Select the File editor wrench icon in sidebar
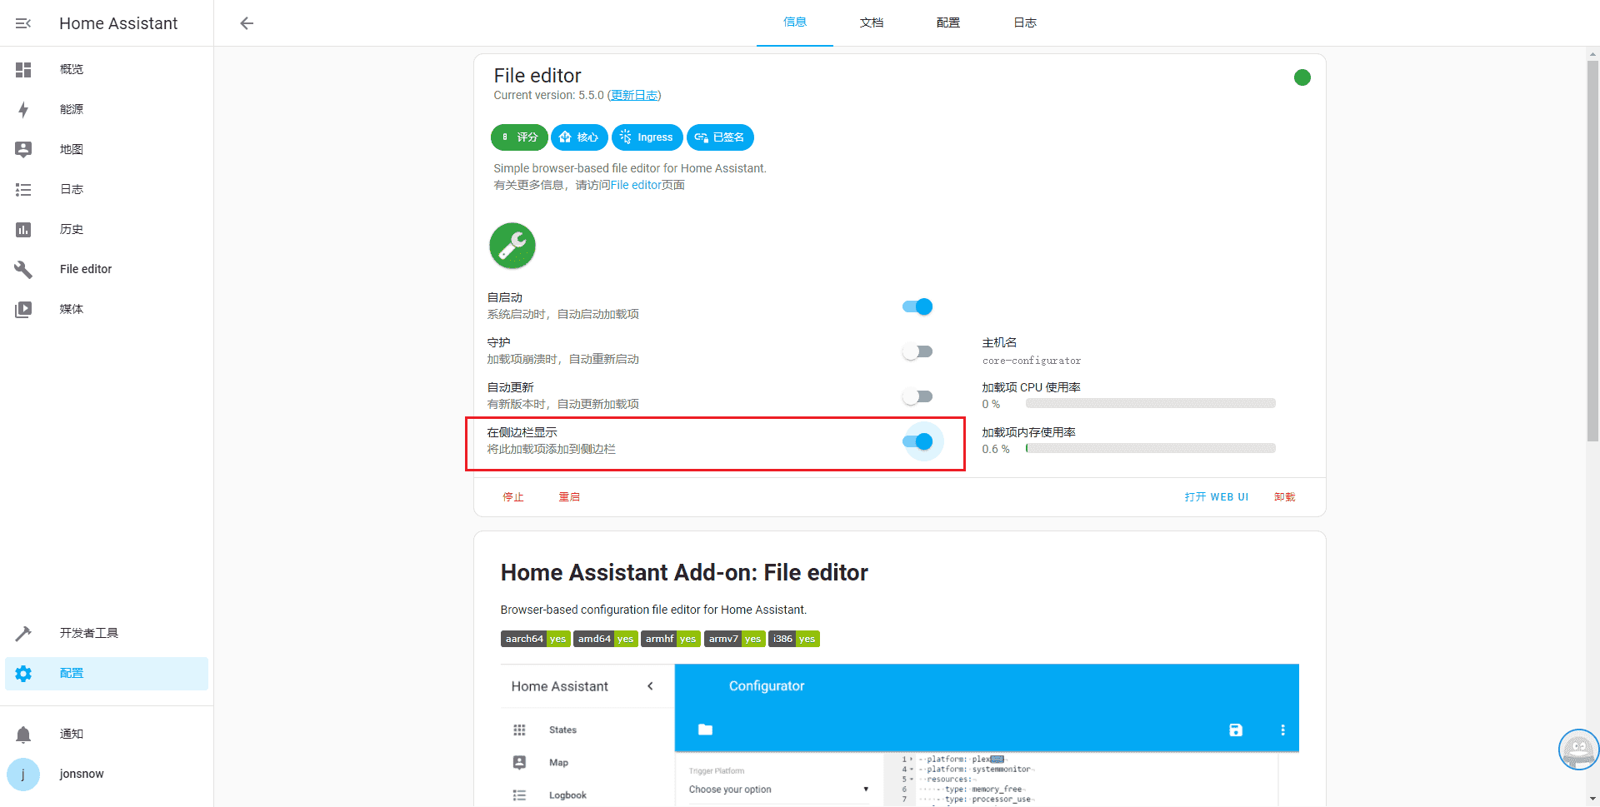Screen dimensions: 1600x807 (x=23, y=269)
